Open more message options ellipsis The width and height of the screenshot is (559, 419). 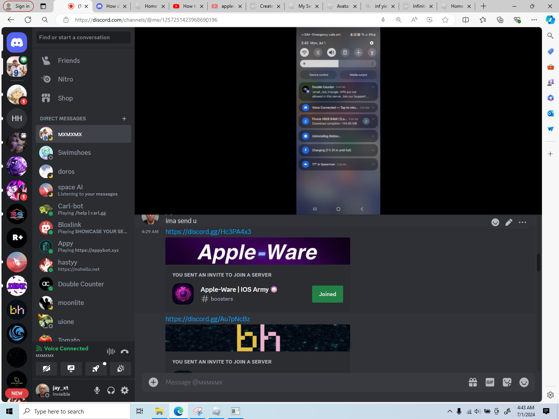pos(523,222)
